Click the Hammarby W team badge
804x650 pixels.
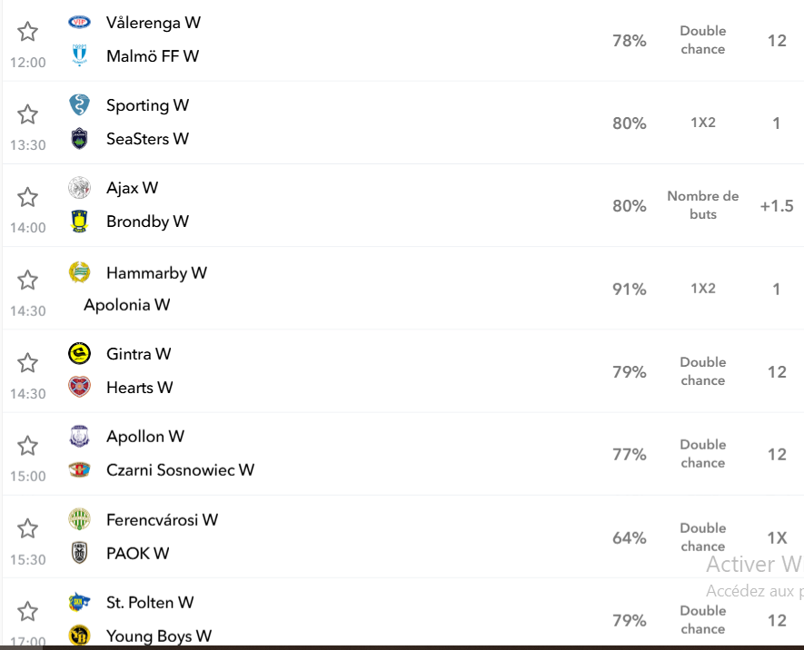tap(79, 272)
